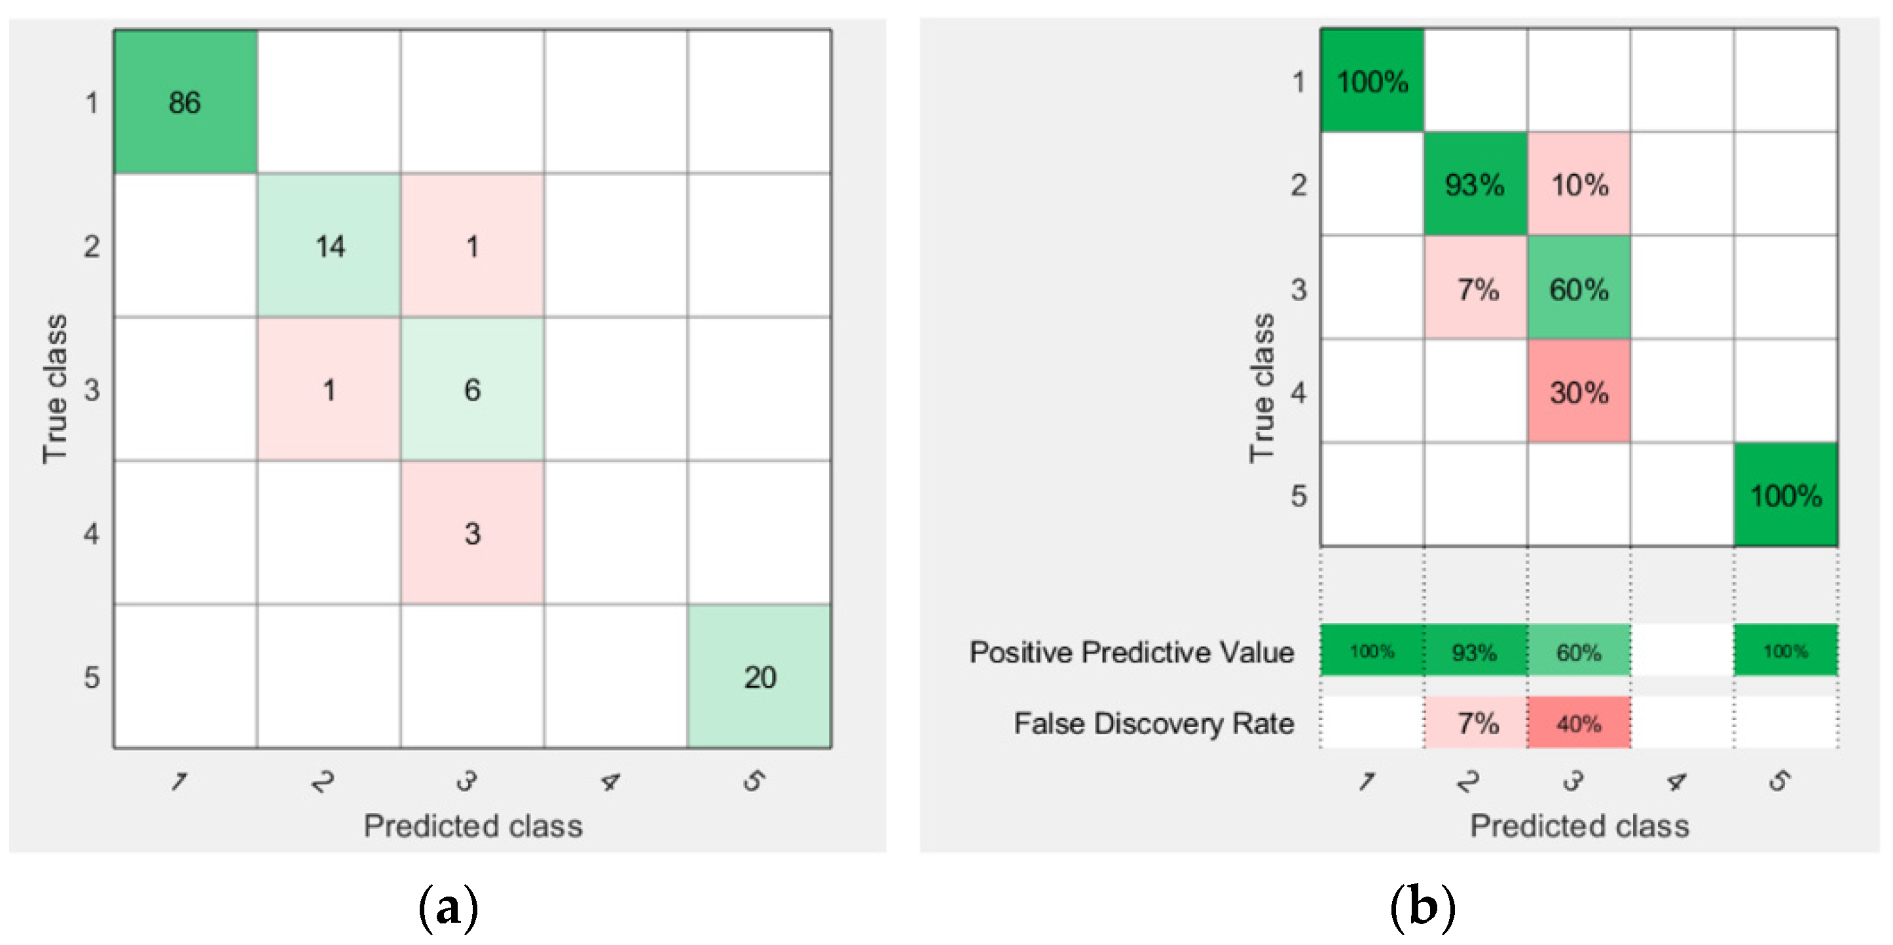Click the red 30% matrix cell
Screen dimensions: 1893x945
click(1579, 392)
